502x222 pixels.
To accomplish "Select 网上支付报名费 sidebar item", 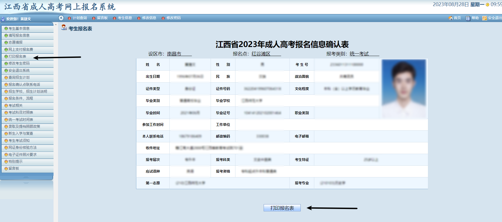I will pos(21,49).
